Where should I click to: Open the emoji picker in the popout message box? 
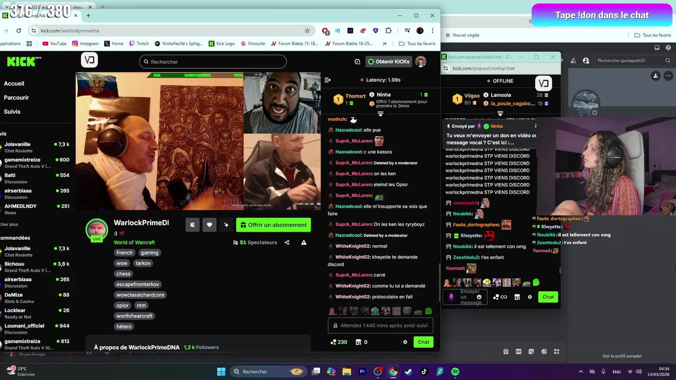(479, 297)
